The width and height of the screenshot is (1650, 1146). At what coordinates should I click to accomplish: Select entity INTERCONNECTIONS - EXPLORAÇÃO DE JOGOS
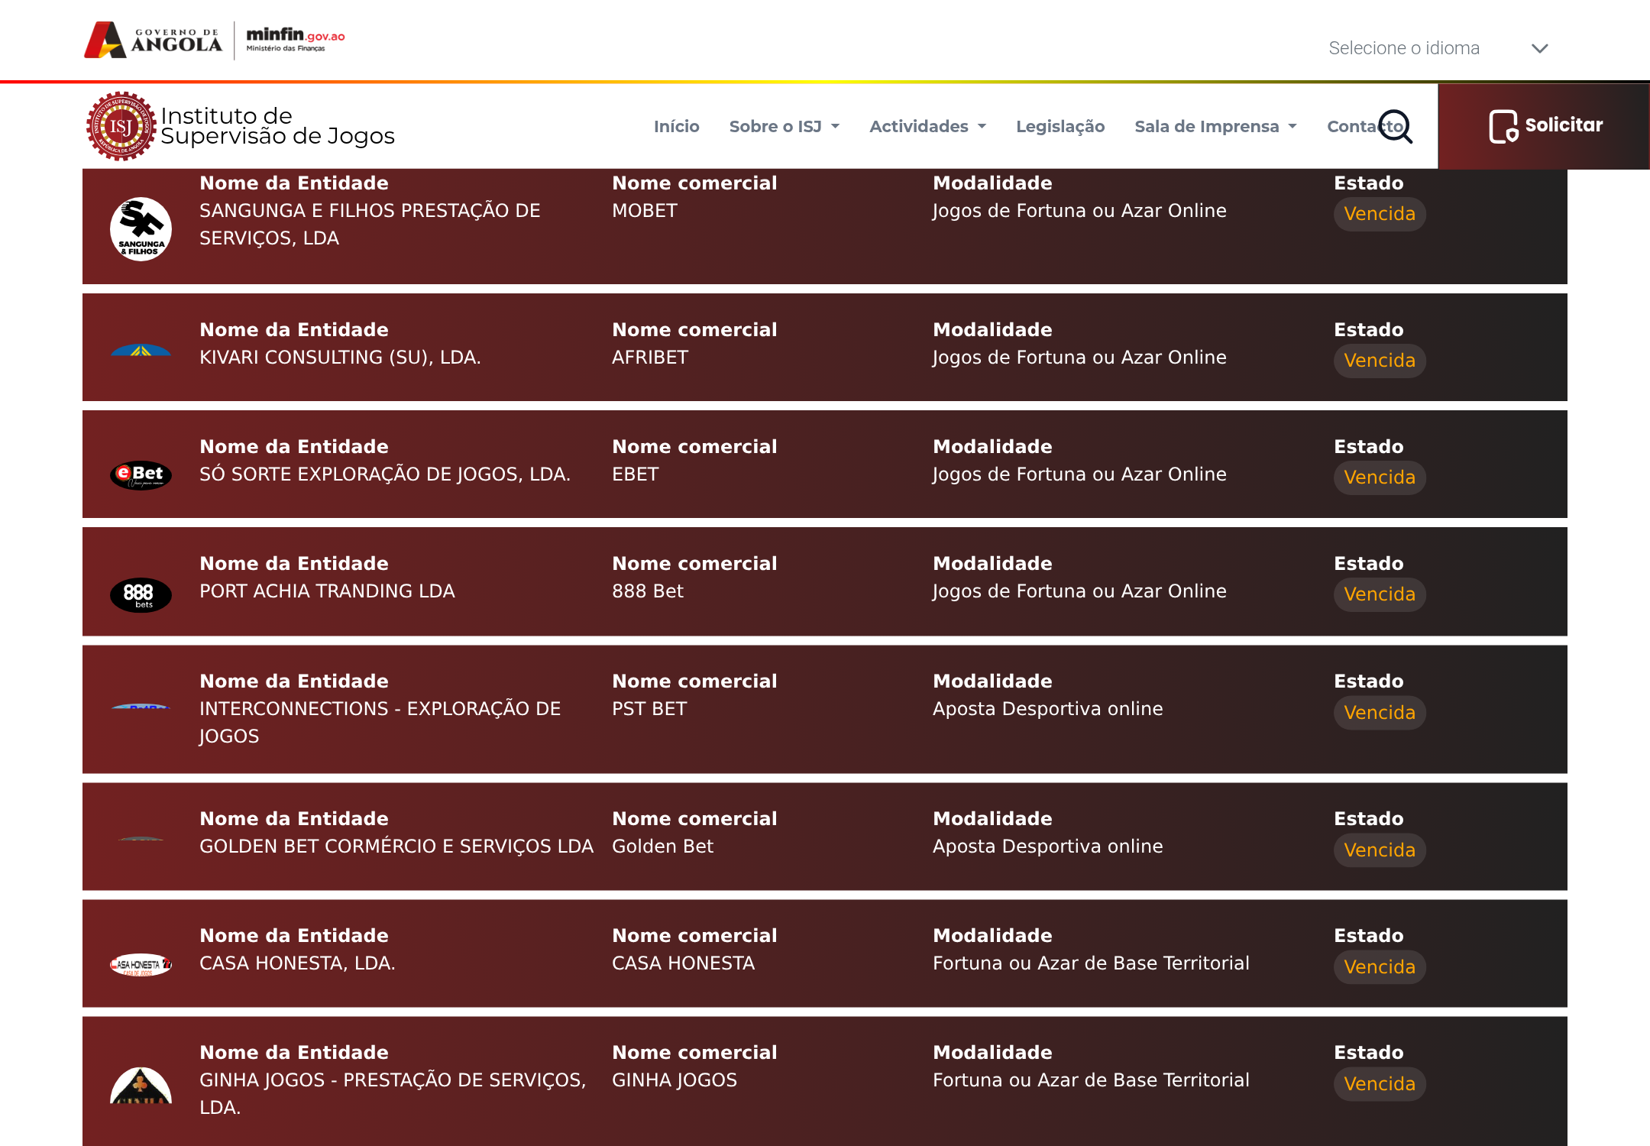coord(380,723)
